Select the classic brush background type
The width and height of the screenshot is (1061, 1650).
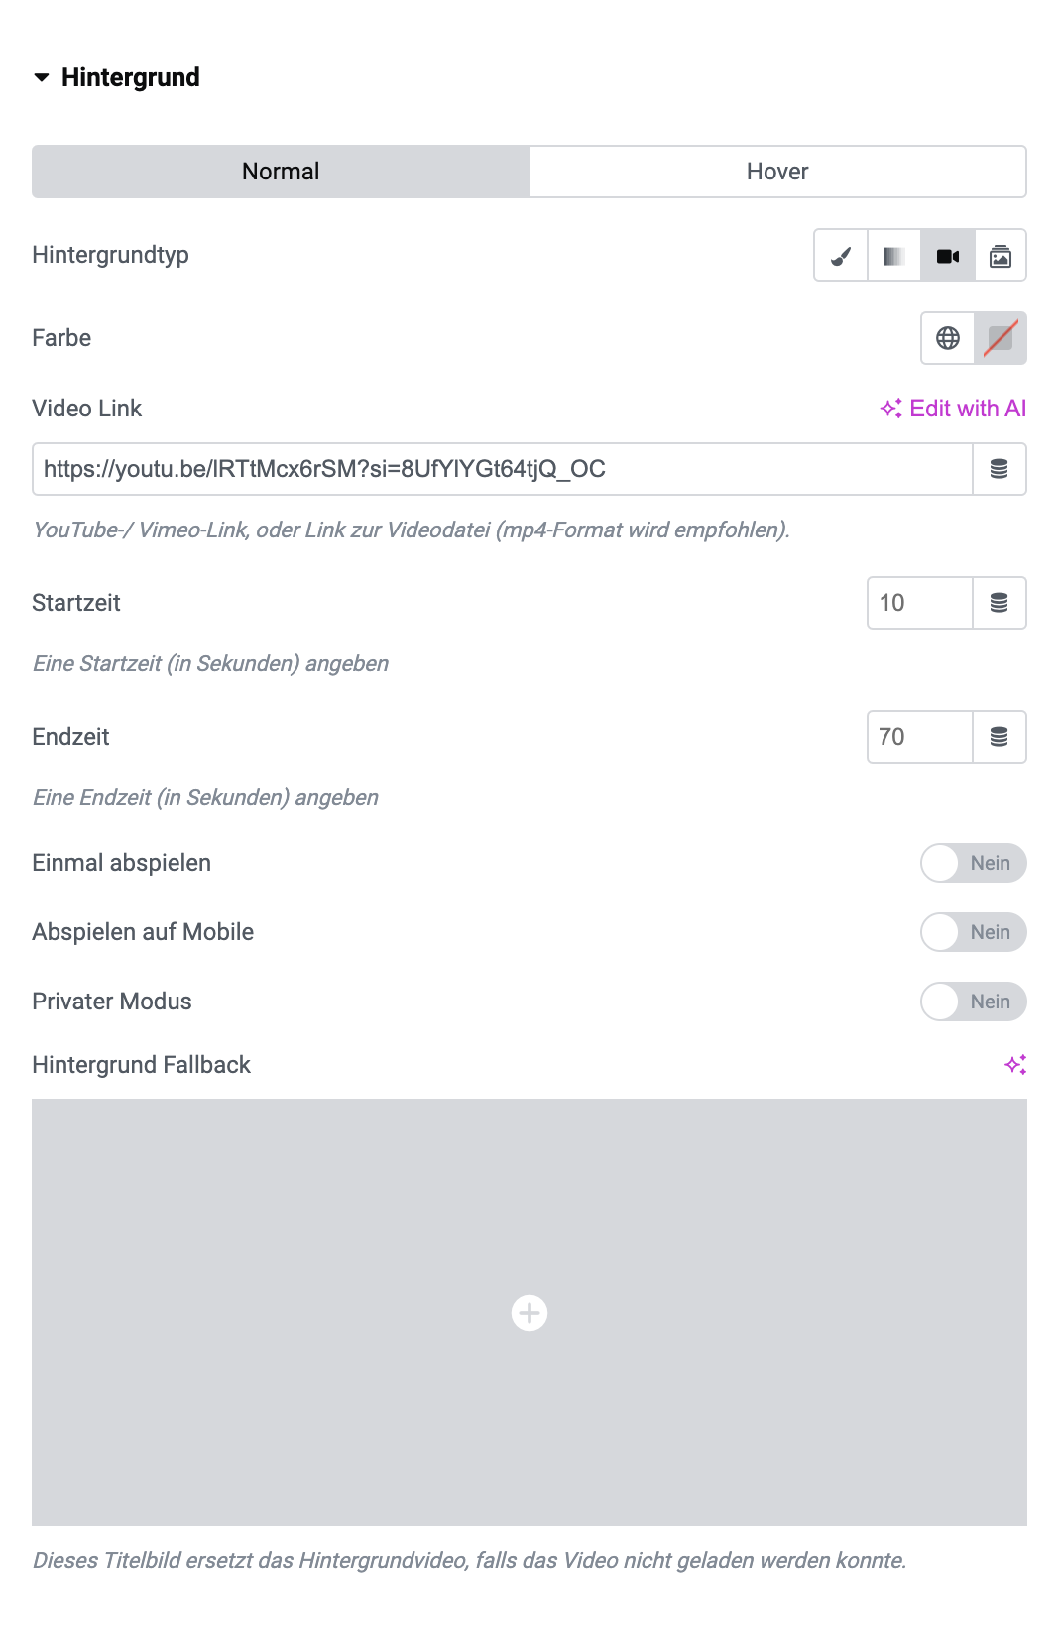coord(841,256)
